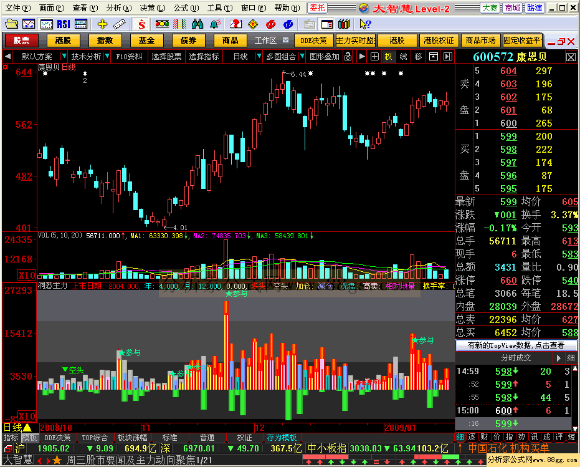Viewport: 580px width, 467px height.
Task: Expand arrow next to 分时成交 header
Action: (x=559, y=358)
